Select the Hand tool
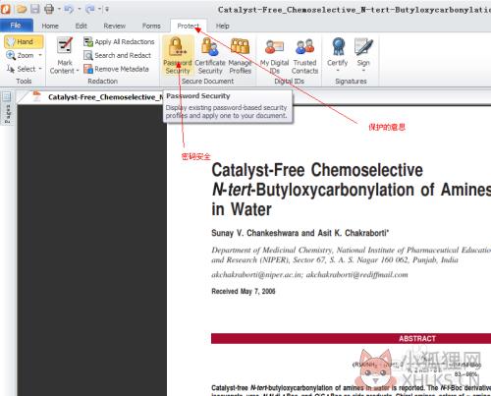491x396 pixels. (24, 42)
